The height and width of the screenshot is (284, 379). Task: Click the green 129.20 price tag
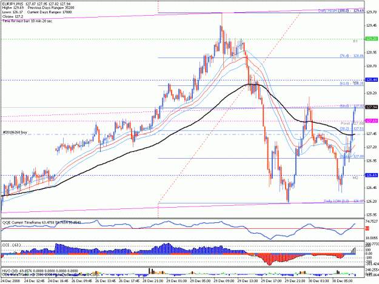tap(372, 39)
